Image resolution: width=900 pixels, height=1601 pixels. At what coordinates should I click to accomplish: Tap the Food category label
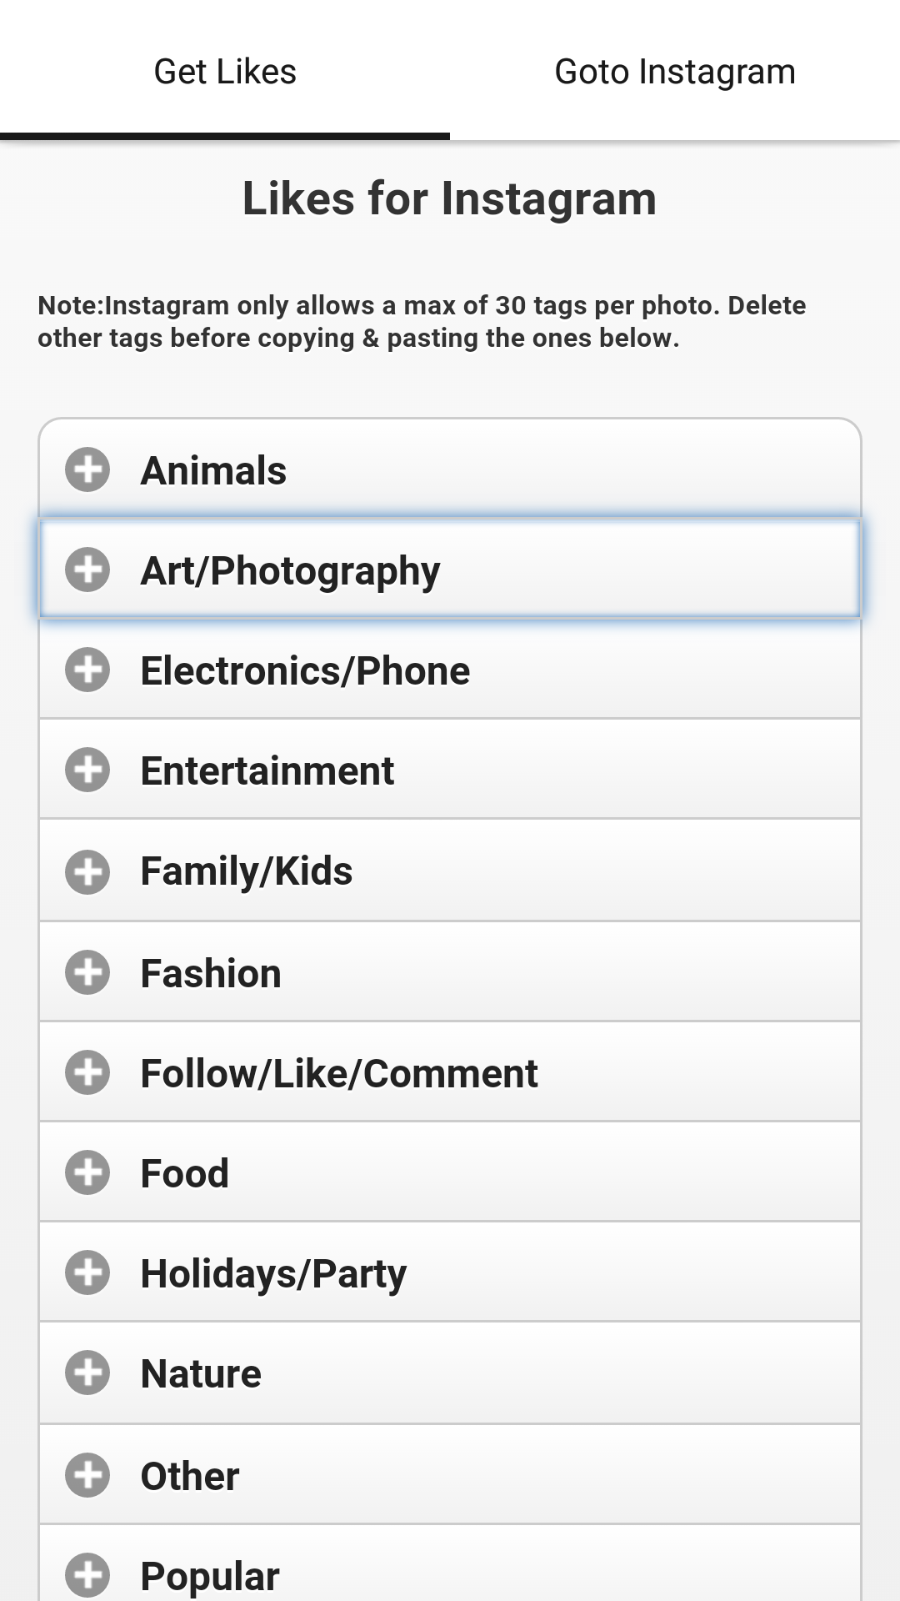(x=184, y=1173)
